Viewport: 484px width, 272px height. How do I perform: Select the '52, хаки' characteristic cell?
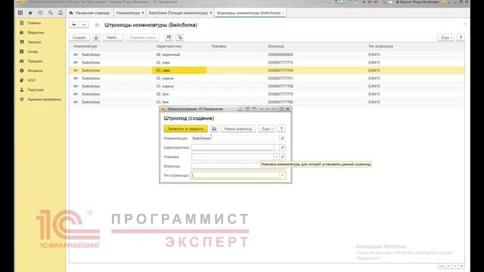pyautogui.click(x=180, y=63)
